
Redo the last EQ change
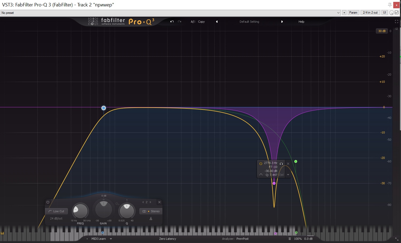(x=180, y=22)
